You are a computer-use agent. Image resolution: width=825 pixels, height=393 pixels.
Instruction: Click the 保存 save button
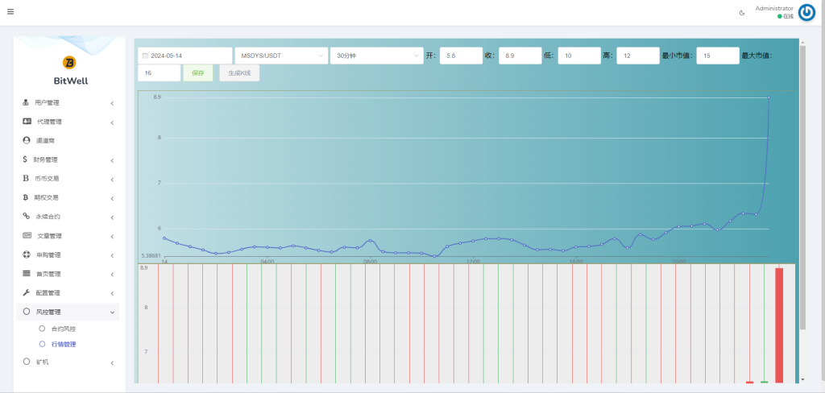click(198, 73)
